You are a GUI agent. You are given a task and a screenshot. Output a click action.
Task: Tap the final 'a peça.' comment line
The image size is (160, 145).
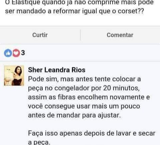pyautogui.click(x=39, y=142)
